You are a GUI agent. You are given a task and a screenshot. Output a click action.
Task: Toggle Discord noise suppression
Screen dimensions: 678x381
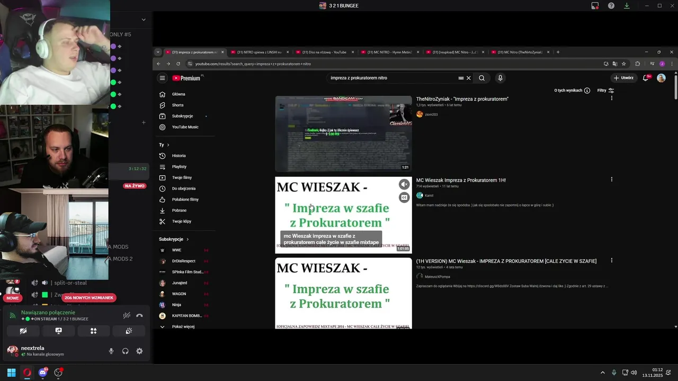[x=127, y=315]
